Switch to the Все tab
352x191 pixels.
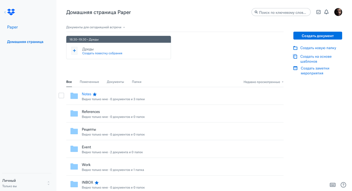[69, 82]
